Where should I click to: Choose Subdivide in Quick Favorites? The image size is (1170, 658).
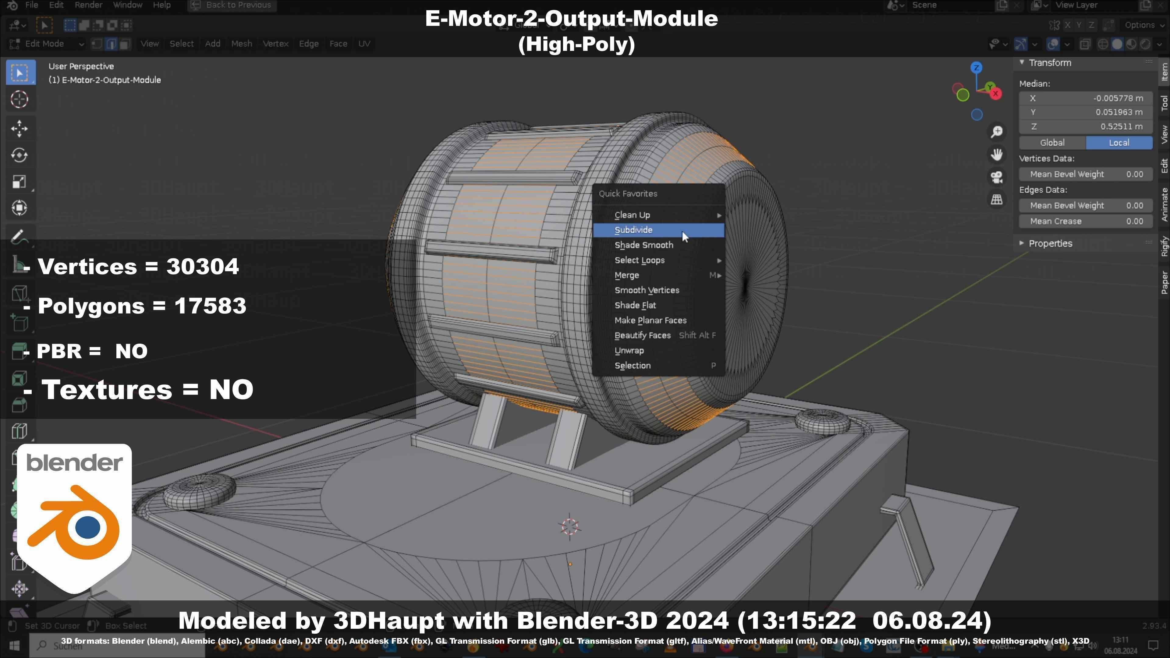(658, 230)
